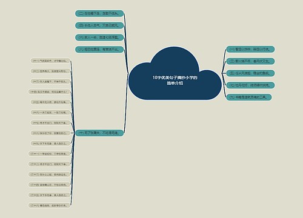Click the beige subnode numbered (十六)
This screenshot has height=218, width=303.
50,113
